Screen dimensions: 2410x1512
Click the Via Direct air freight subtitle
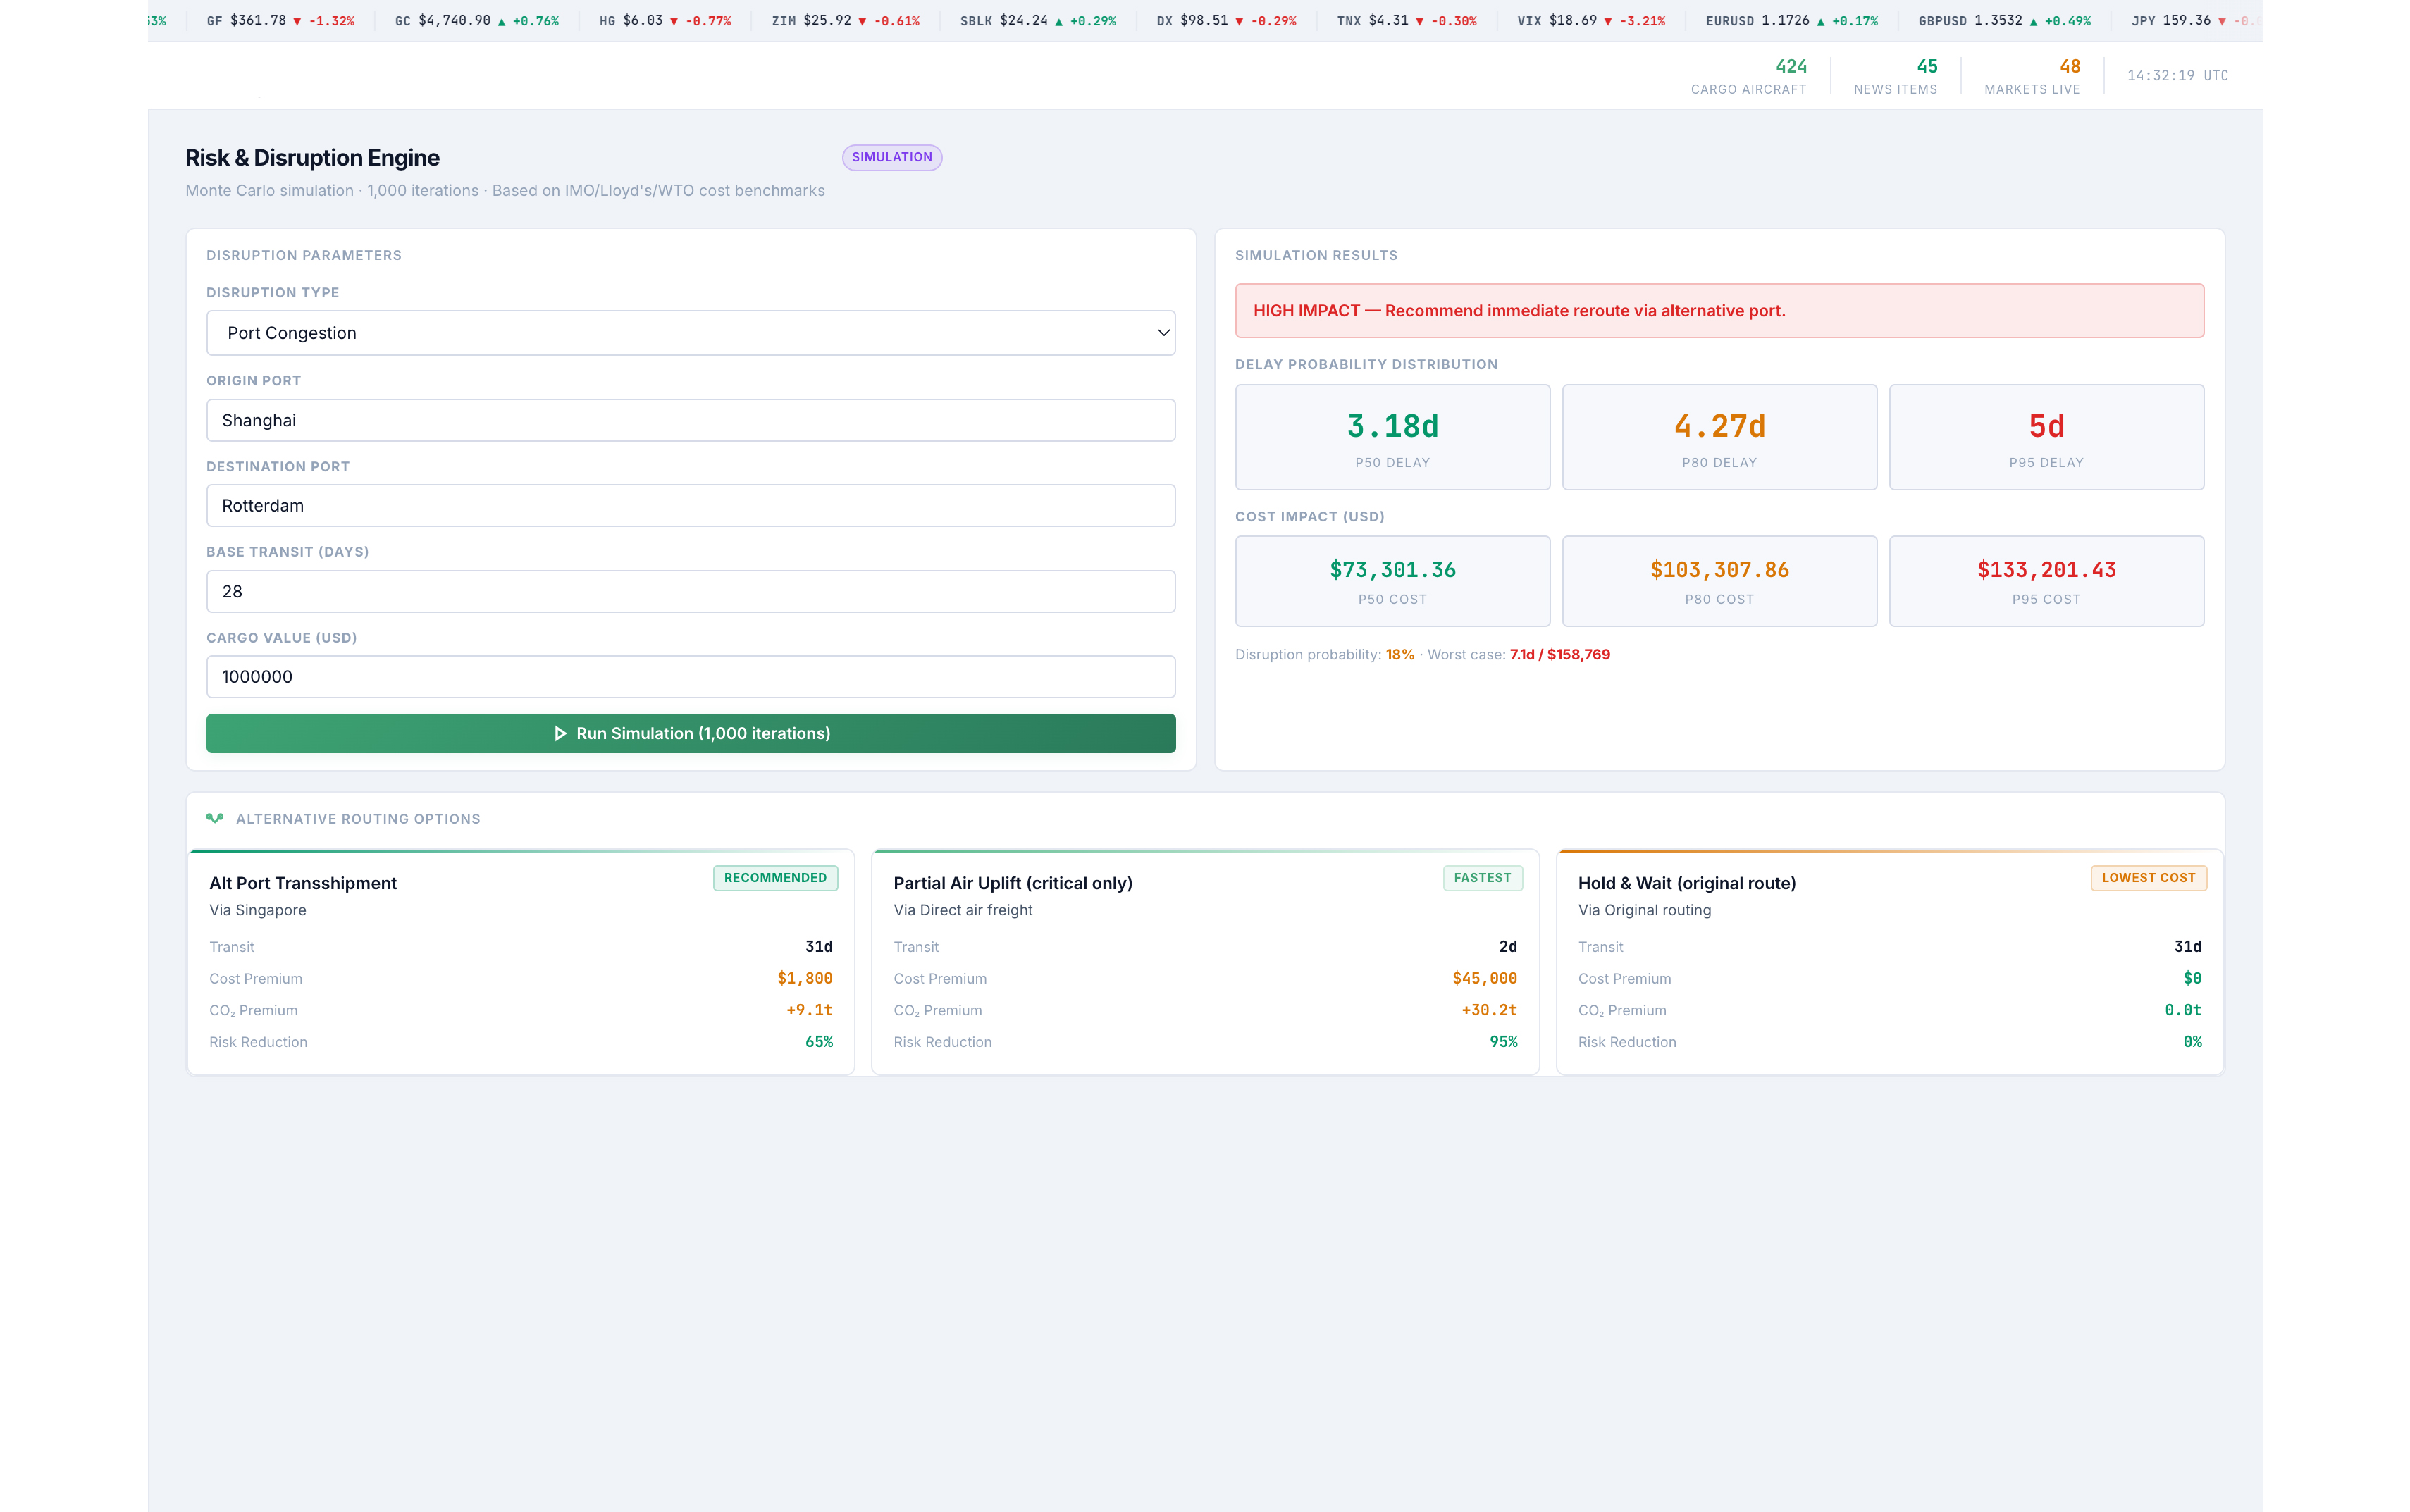click(x=962, y=910)
